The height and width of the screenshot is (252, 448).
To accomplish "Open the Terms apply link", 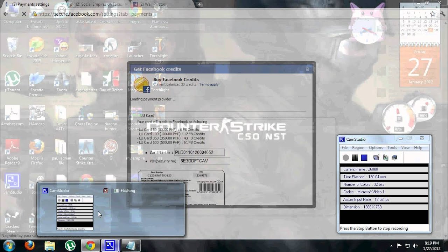I will 209,84.
